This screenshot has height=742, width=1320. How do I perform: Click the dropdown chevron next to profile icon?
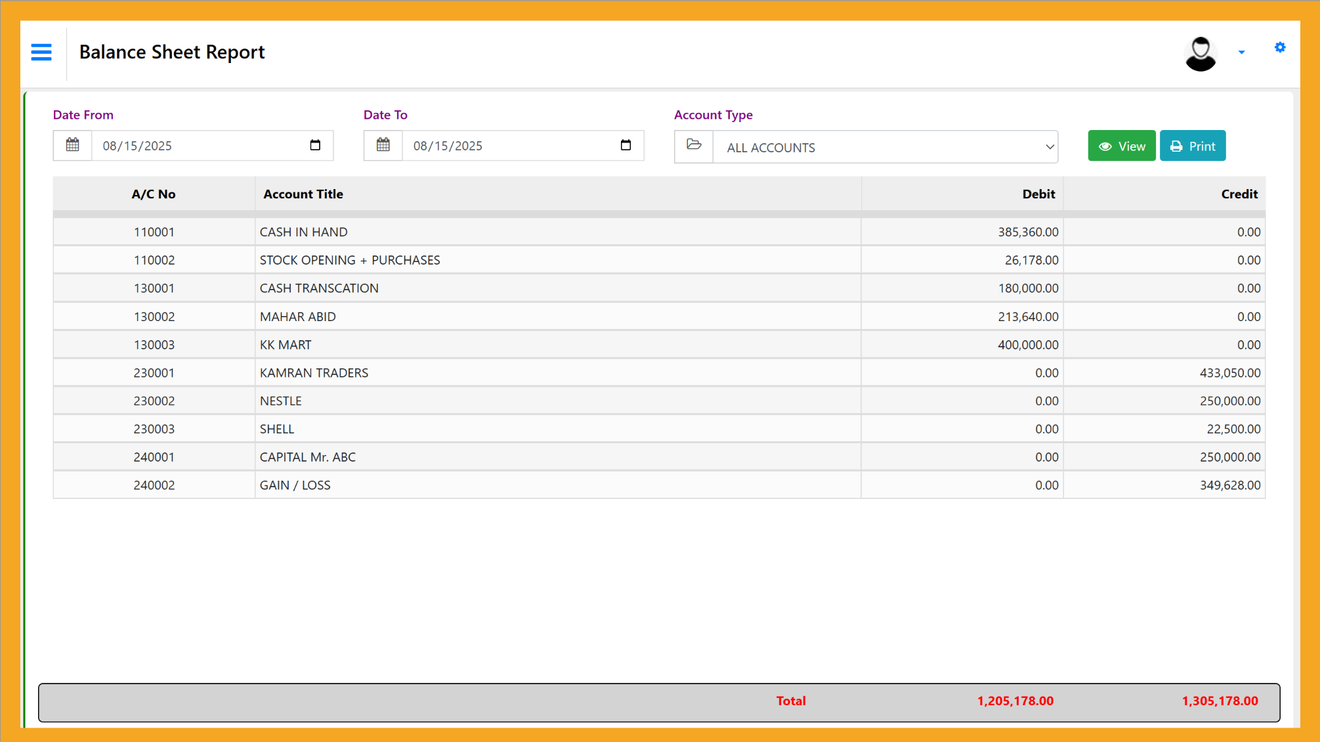tap(1242, 52)
